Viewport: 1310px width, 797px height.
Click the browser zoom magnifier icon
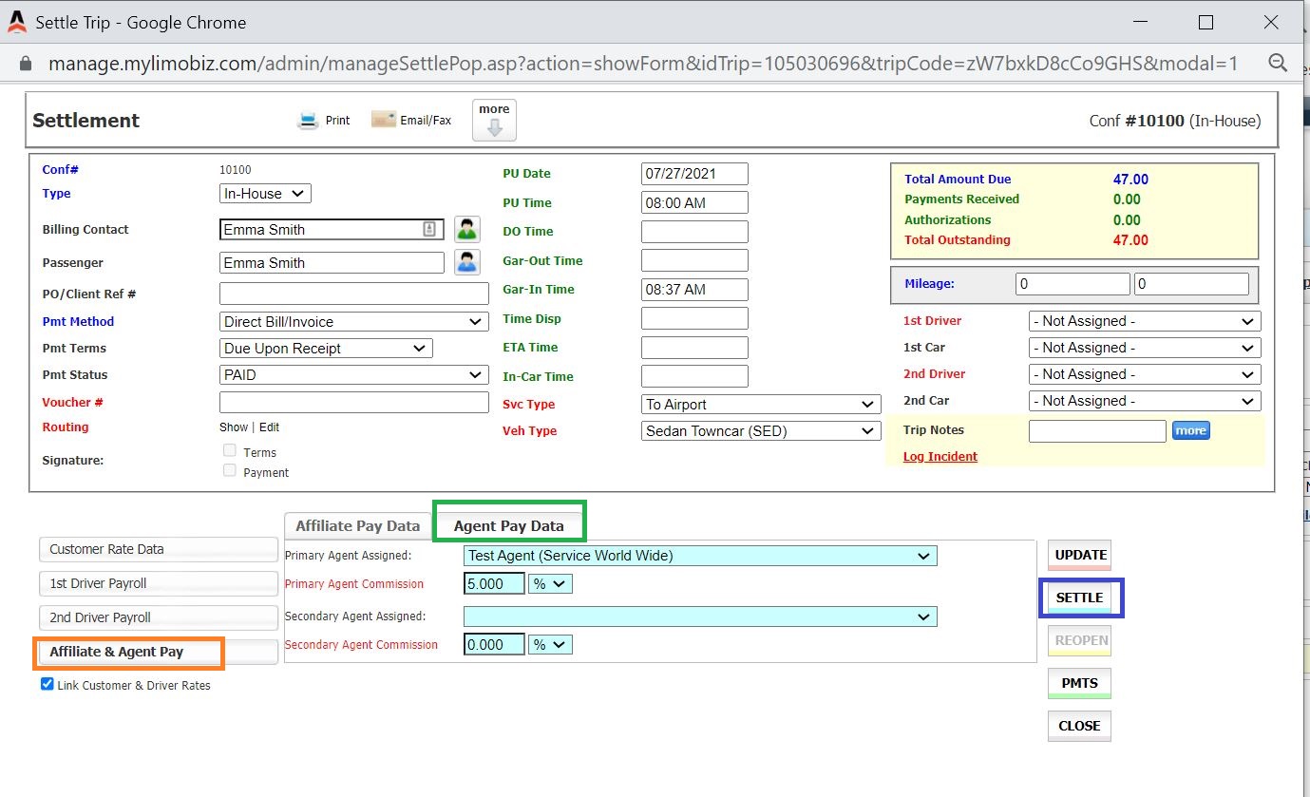(1278, 64)
